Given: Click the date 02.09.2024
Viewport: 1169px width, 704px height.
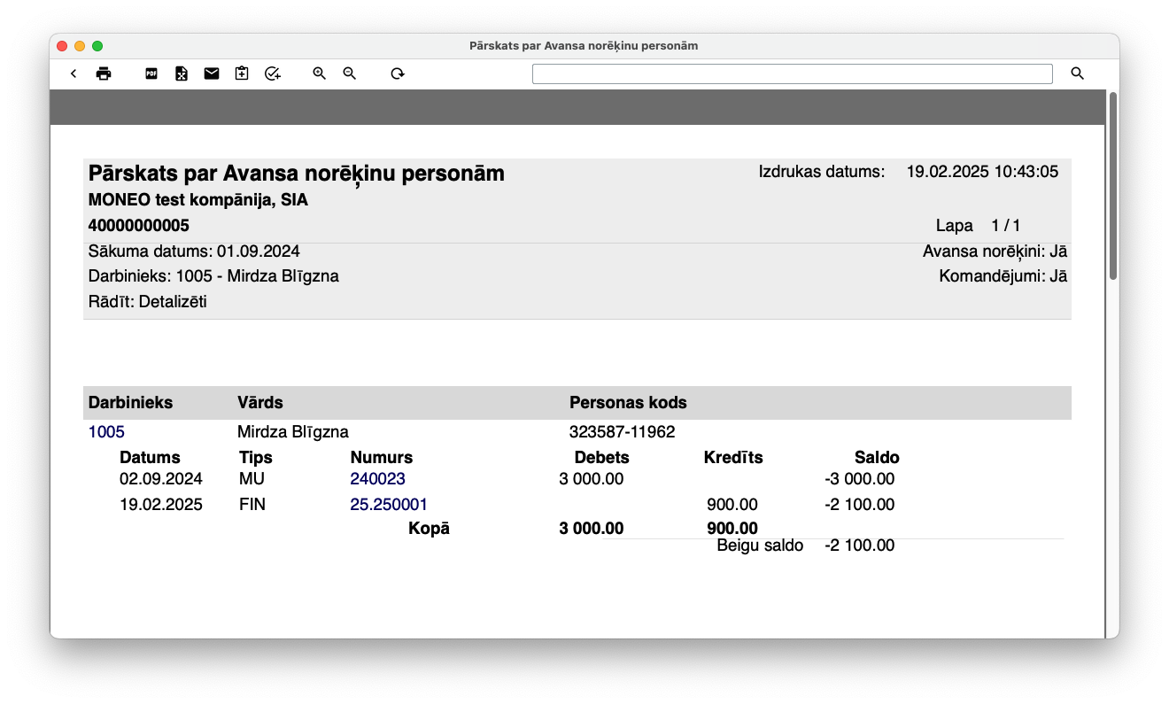Looking at the screenshot, I should click(161, 479).
